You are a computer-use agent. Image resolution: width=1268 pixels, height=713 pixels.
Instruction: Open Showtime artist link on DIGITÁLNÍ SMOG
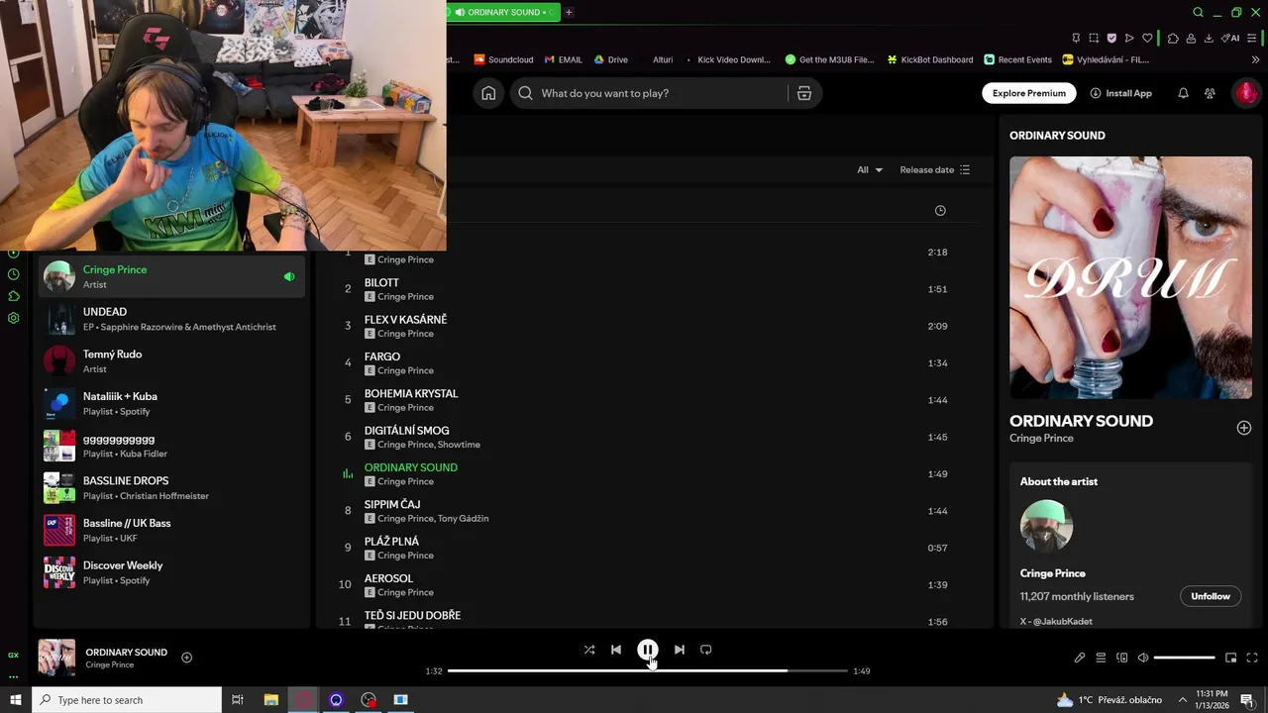(459, 445)
